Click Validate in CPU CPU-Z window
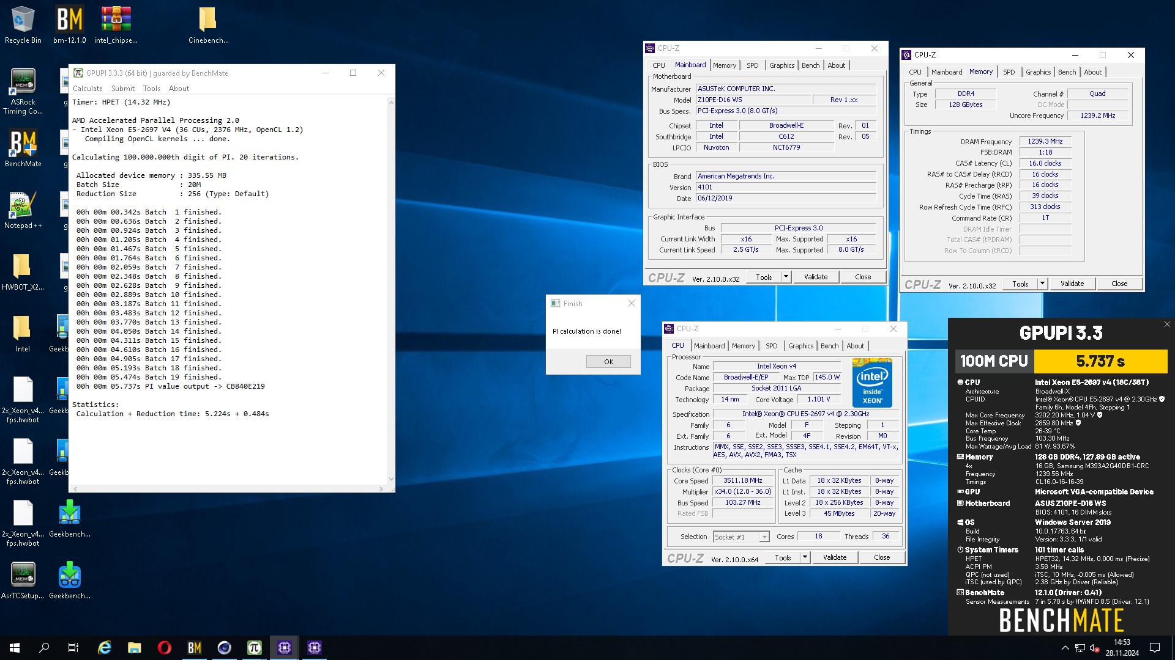 (835, 557)
